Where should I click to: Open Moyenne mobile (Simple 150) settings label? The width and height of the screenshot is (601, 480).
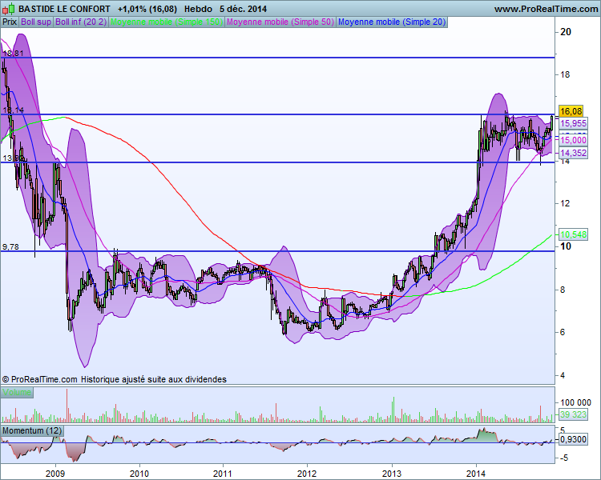(x=167, y=22)
